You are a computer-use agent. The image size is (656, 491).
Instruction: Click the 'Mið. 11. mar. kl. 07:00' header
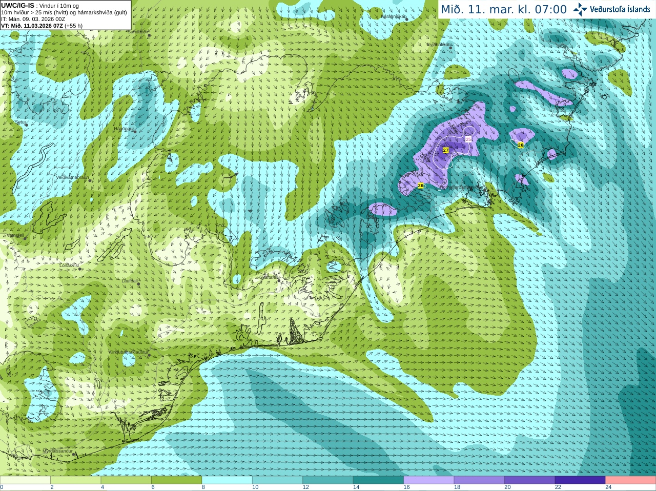pyautogui.click(x=504, y=9)
